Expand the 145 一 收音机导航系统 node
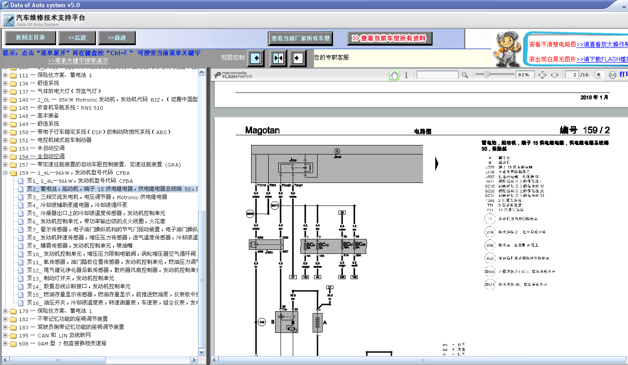The height and width of the screenshot is (365, 628). 5,108
